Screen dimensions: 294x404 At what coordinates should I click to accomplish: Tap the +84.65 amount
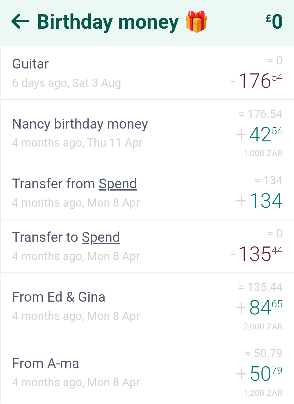[x=259, y=307]
